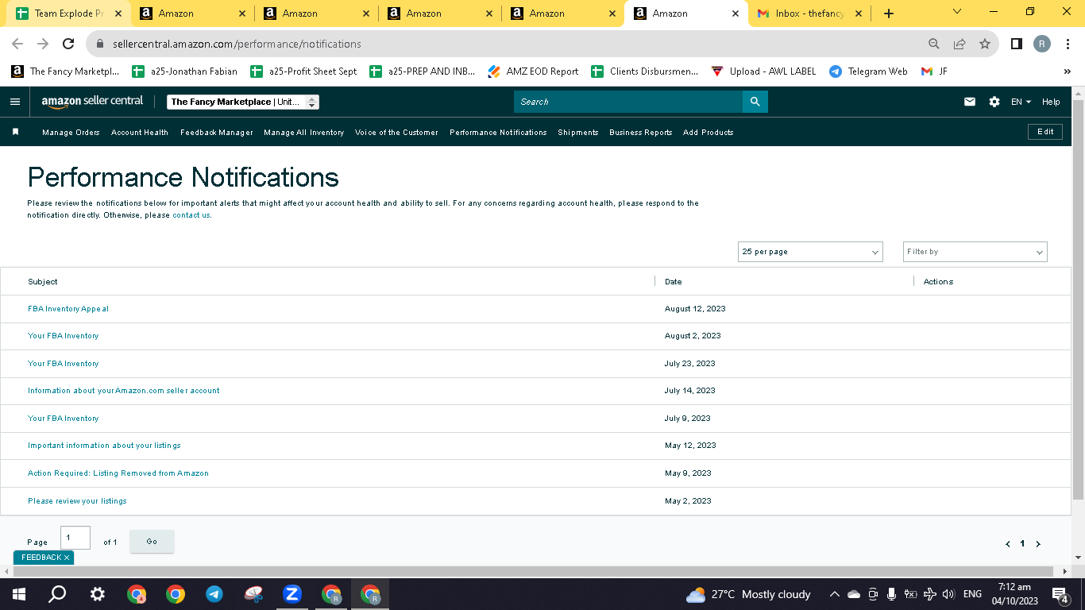Open a new browser tab
1085x610 pixels.
(x=889, y=14)
